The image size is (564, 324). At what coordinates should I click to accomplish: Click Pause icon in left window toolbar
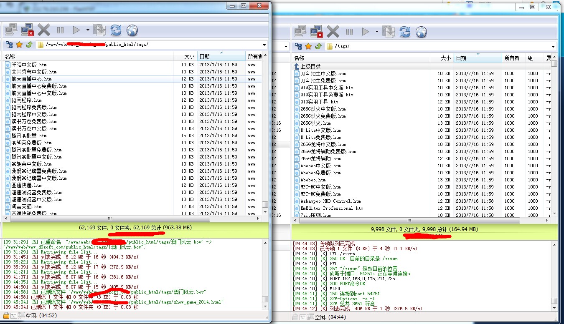point(60,30)
